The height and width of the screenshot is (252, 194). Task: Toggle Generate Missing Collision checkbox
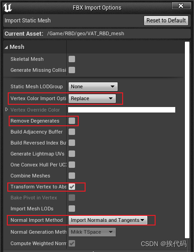[x=72, y=70]
